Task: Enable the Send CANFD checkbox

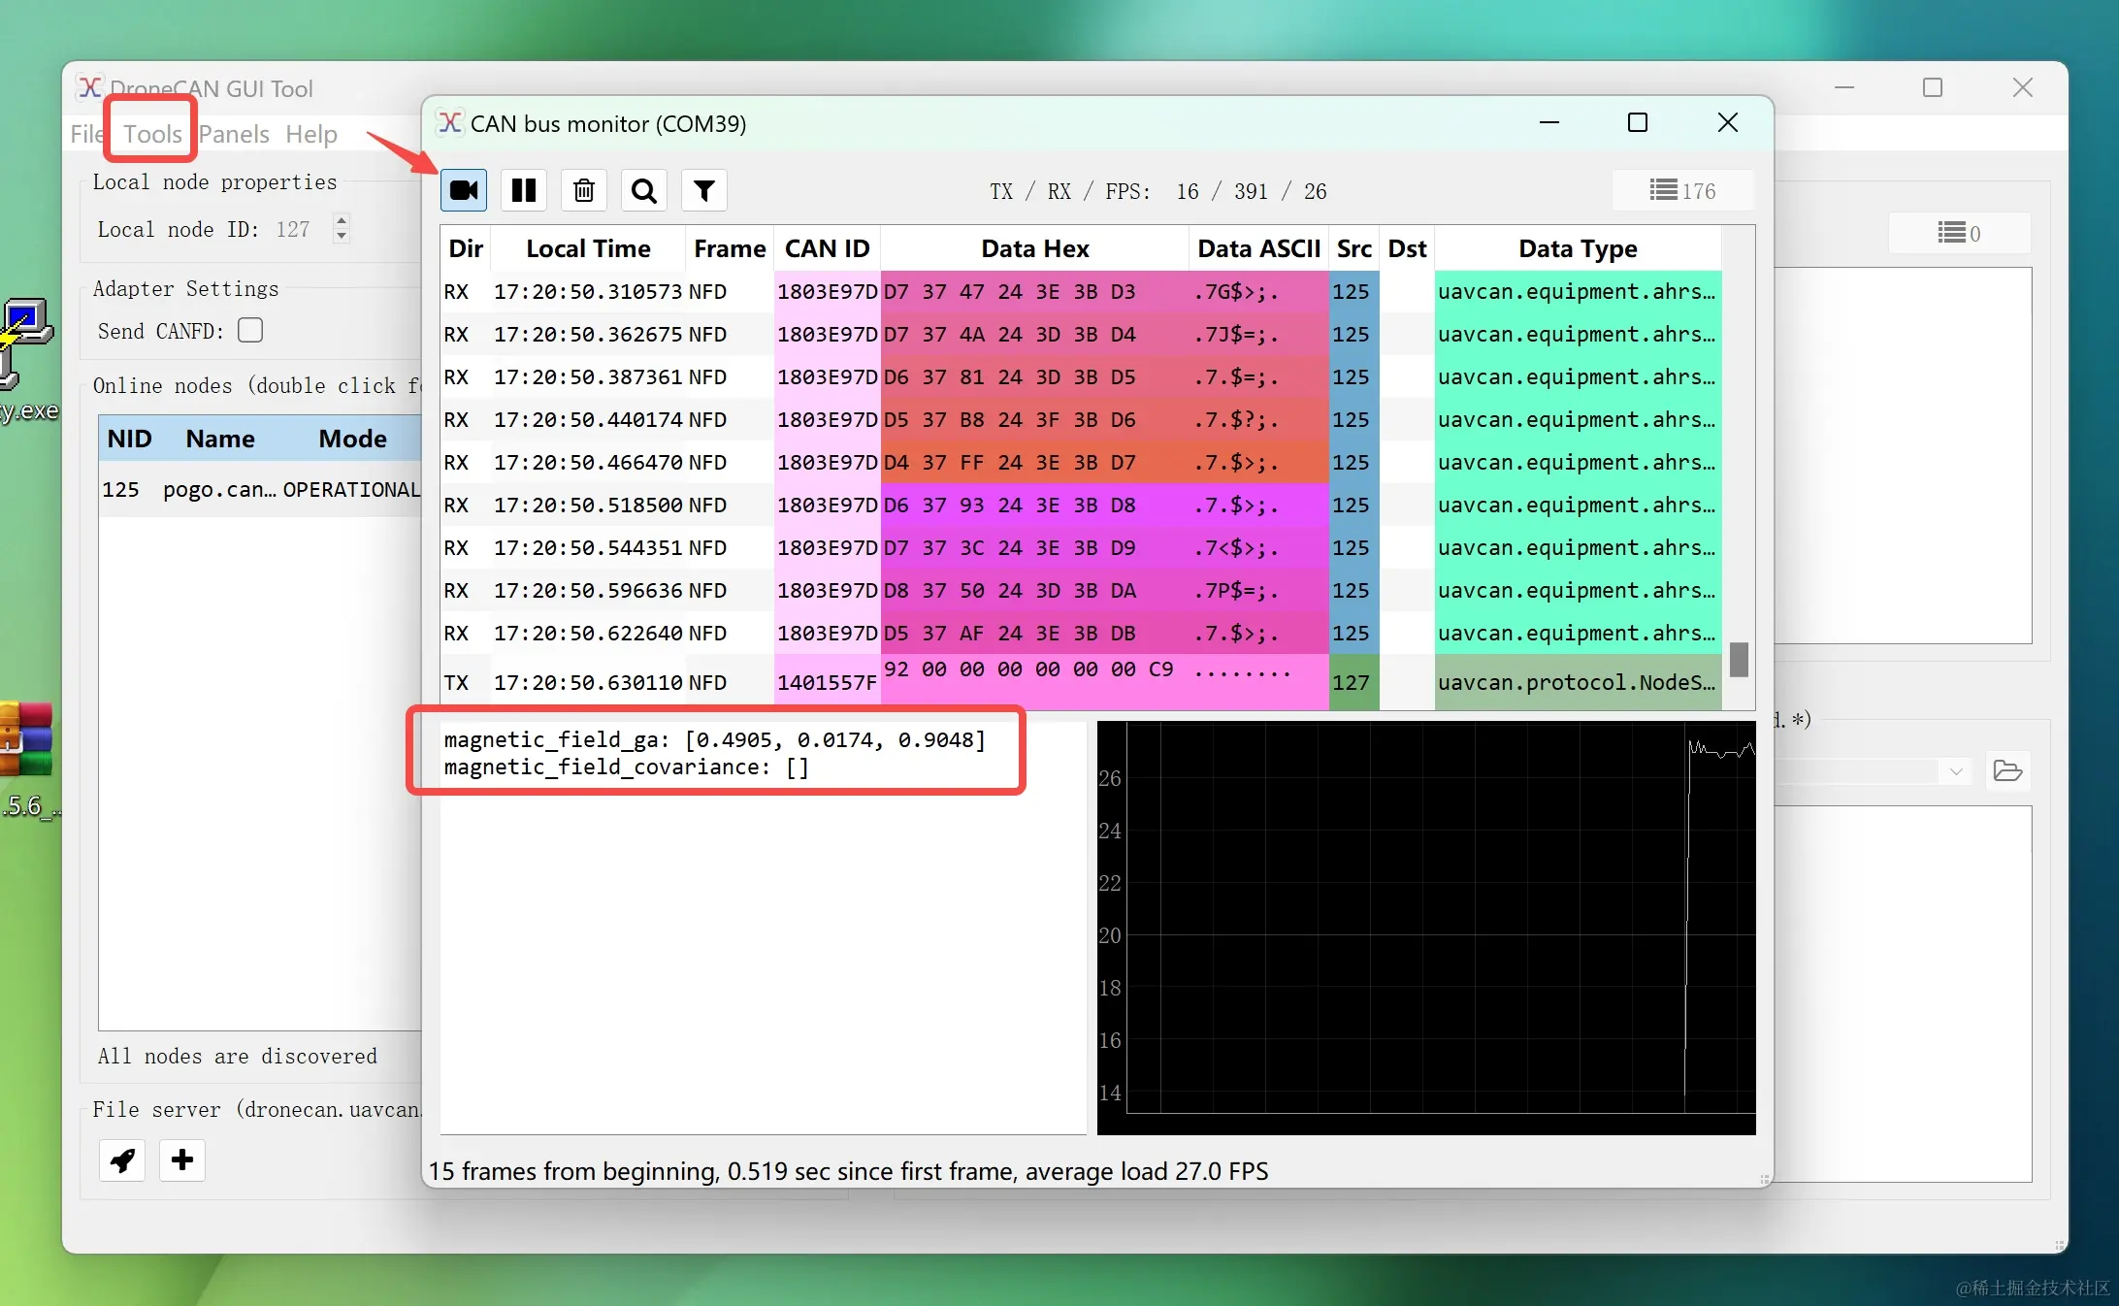Action: coord(250,331)
